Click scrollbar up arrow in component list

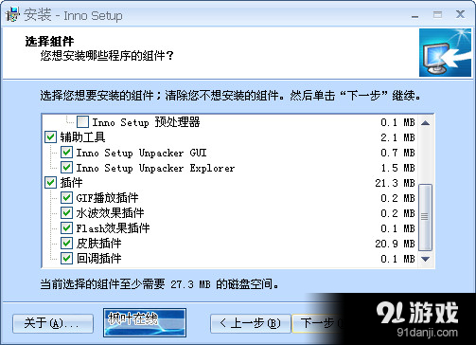click(425, 122)
